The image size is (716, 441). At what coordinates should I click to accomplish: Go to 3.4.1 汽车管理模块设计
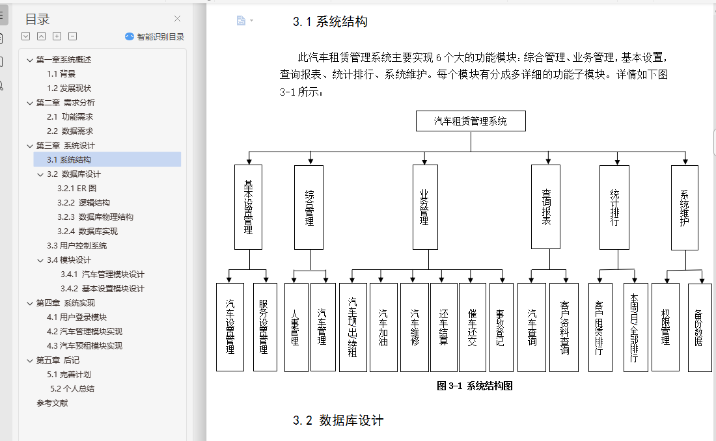[102, 274]
